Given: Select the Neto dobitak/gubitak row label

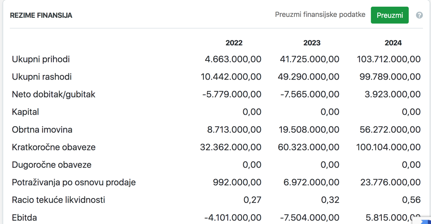Looking at the screenshot, I should click(54, 94).
